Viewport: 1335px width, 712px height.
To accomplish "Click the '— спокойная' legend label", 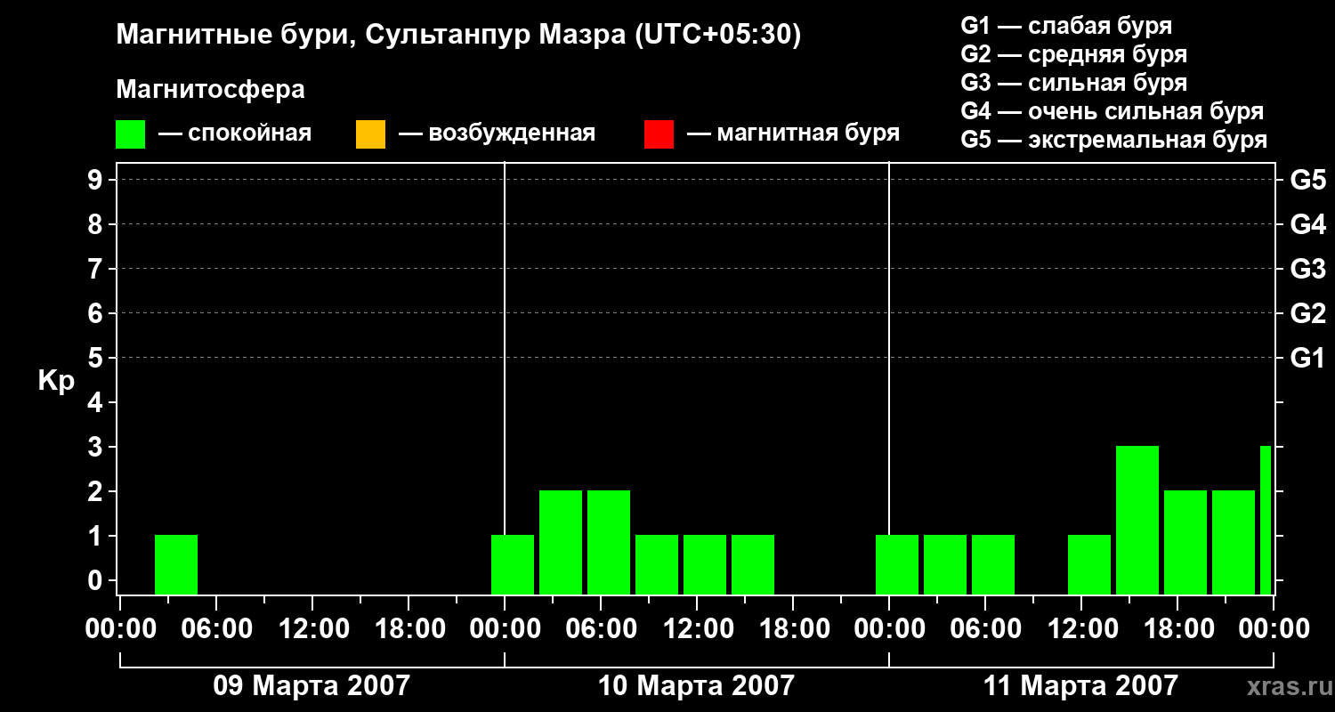I will pyautogui.click(x=235, y=134).
